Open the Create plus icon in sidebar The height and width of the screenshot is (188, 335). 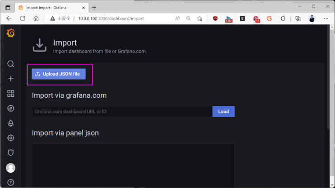click(x=11, y=79)
